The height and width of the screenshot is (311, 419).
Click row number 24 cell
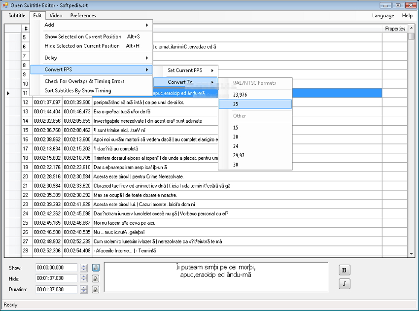pos(25,214)
